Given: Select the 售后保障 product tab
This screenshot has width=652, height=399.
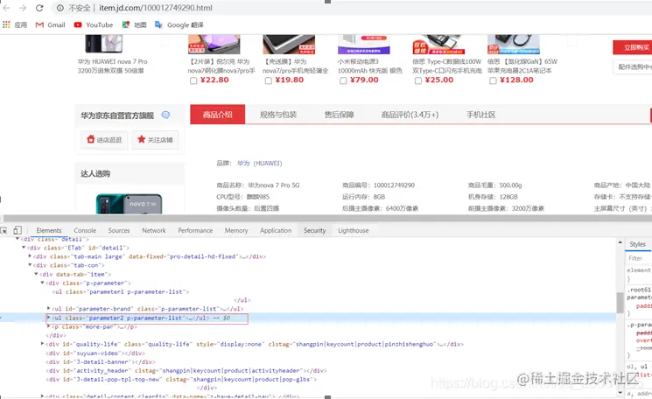Looking at the screenshot, I should (339, 115).
